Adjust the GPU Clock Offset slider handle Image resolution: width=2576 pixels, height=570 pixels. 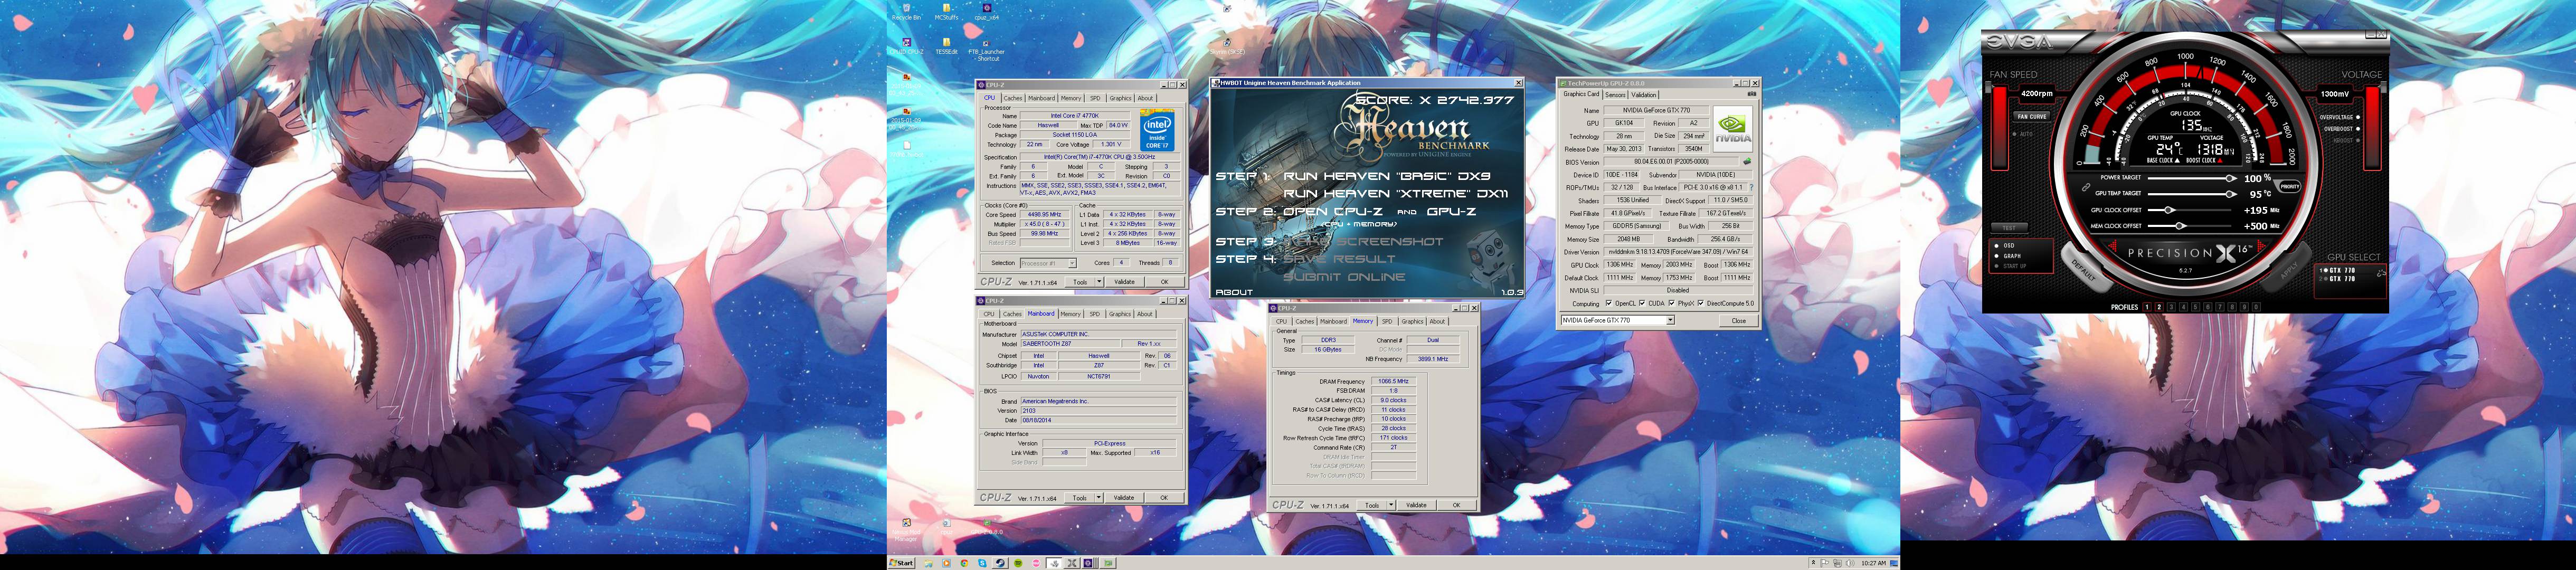2169,210
